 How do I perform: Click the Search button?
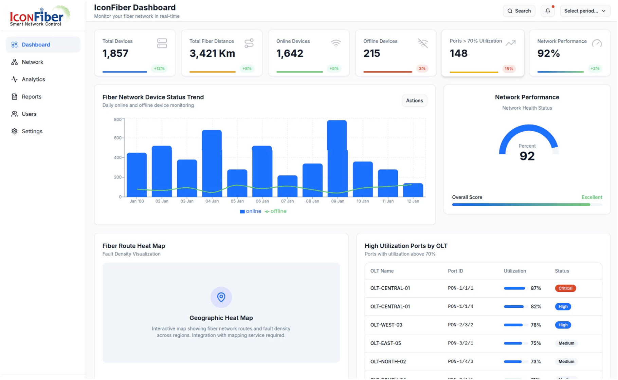point(519,11)
